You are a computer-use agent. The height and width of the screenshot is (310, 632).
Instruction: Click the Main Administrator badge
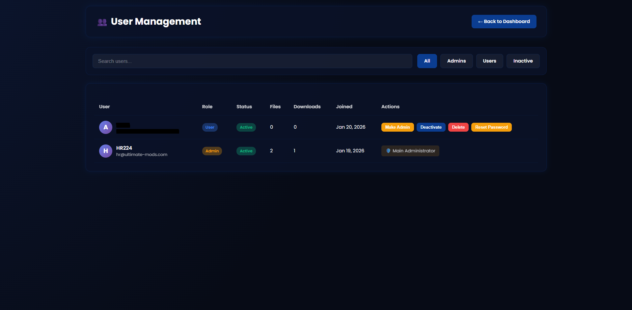pos(410,151)
